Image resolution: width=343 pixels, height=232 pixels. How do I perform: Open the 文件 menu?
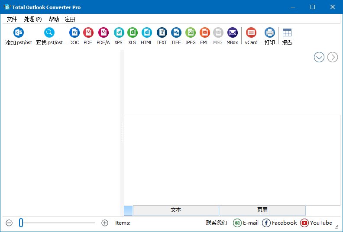12,19
